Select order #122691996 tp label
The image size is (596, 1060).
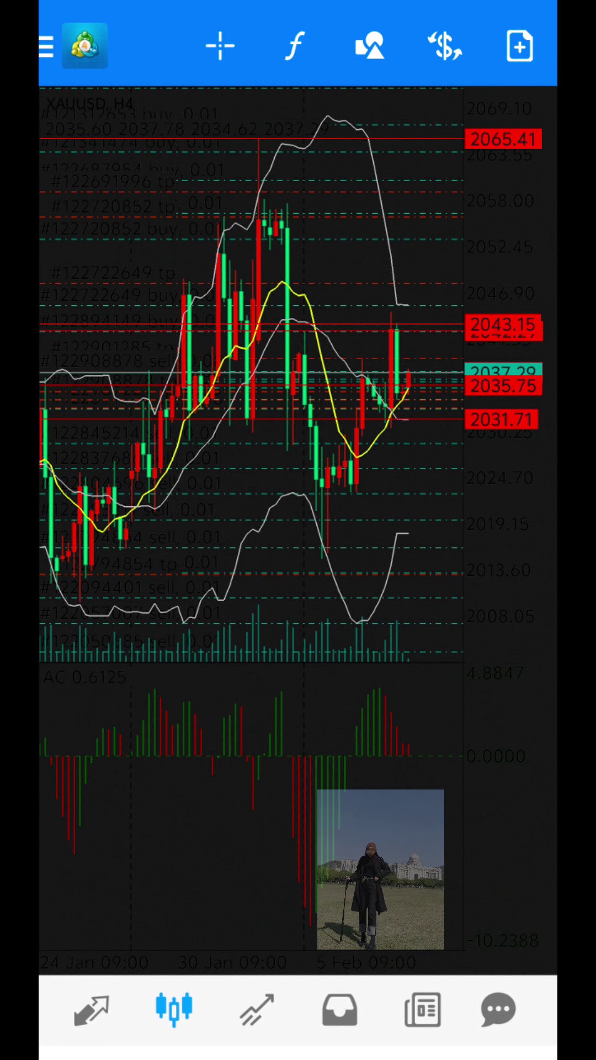(113, 182)
